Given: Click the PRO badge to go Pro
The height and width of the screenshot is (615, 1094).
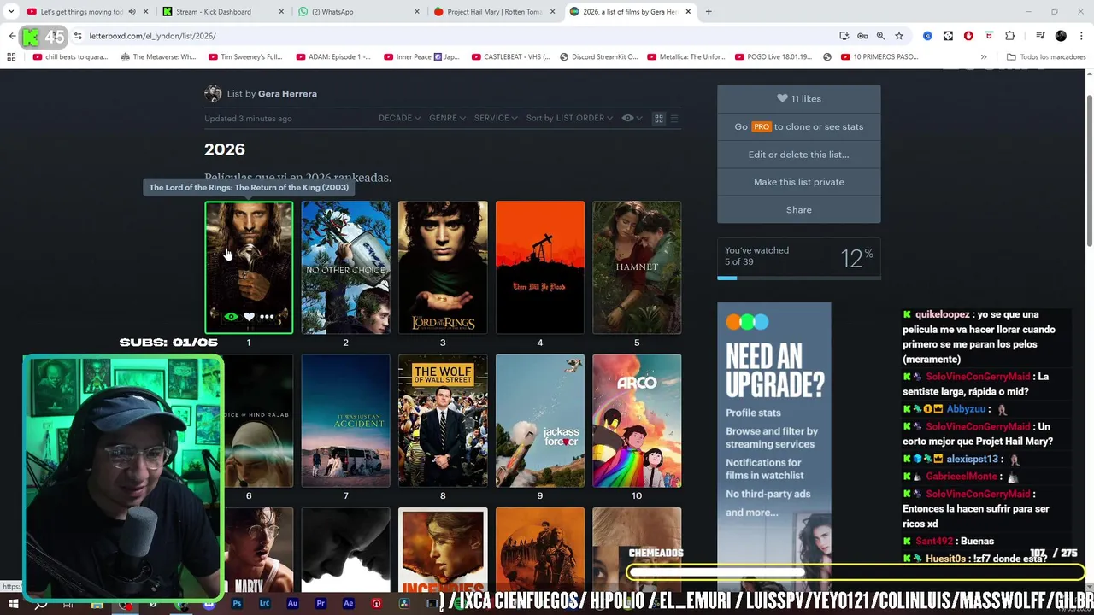Looking at the screenshot, I should (x=761, y=126).
